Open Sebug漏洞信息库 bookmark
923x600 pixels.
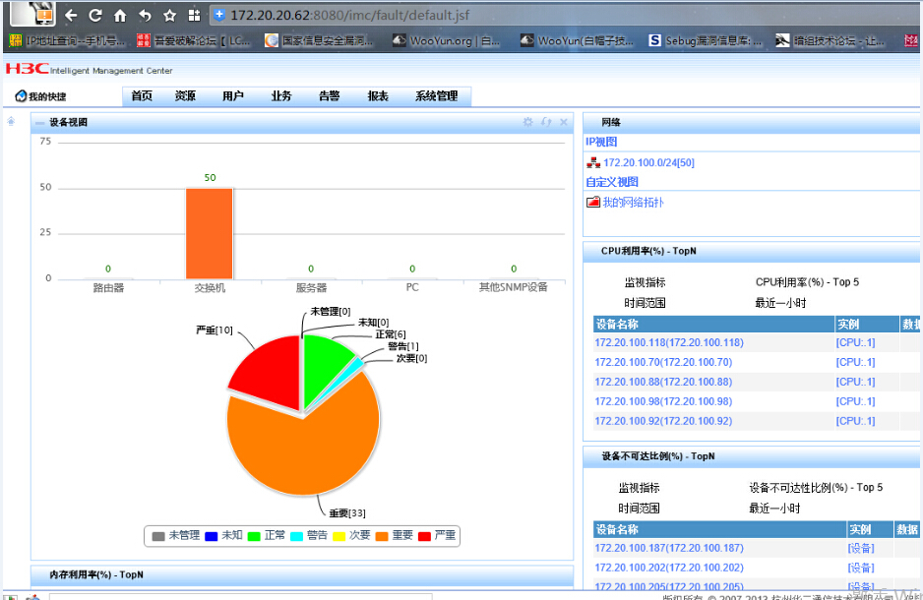point(706,40)
